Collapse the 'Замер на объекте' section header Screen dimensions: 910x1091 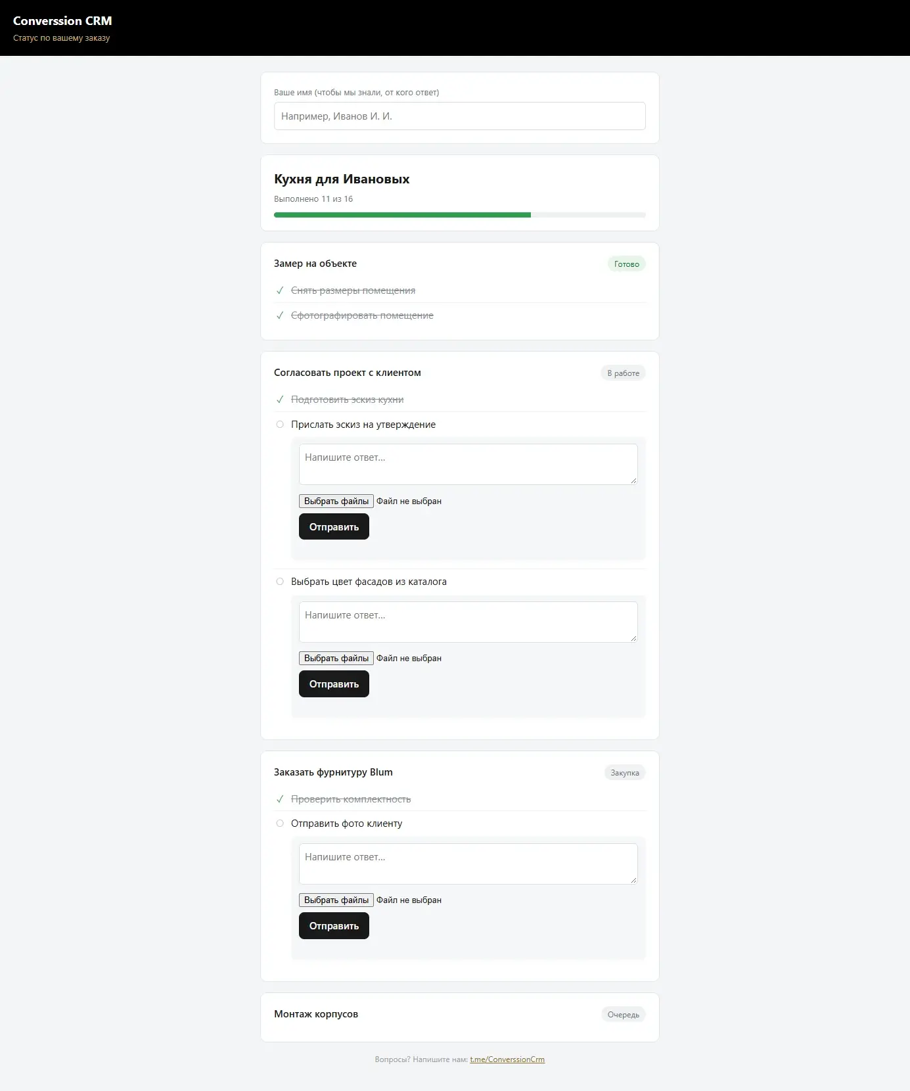460,264
